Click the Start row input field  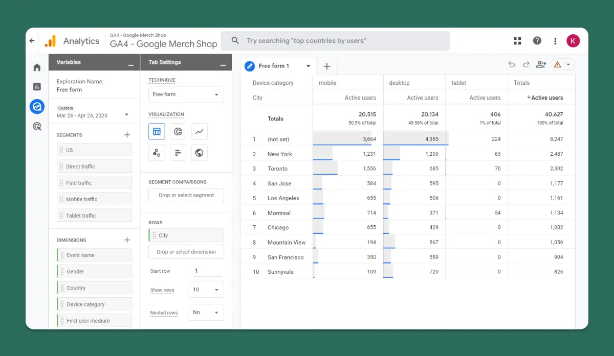pyautogui.click(x=208, y=271)
